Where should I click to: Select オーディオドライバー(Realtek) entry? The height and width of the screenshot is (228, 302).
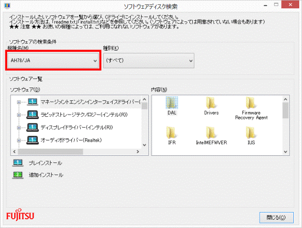click(71, 140)
